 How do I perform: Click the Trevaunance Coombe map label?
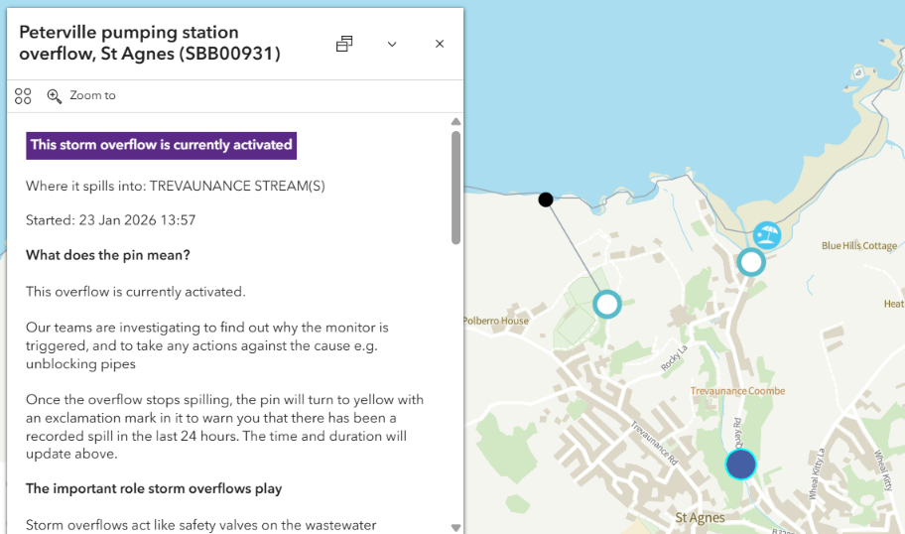coord(737,391)
